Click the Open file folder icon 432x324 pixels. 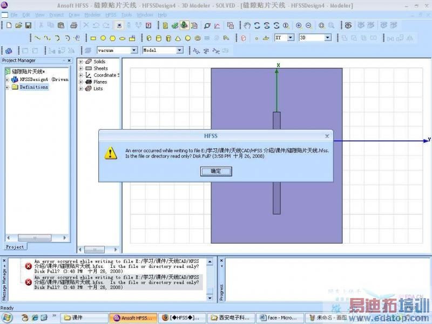(18, 25)
